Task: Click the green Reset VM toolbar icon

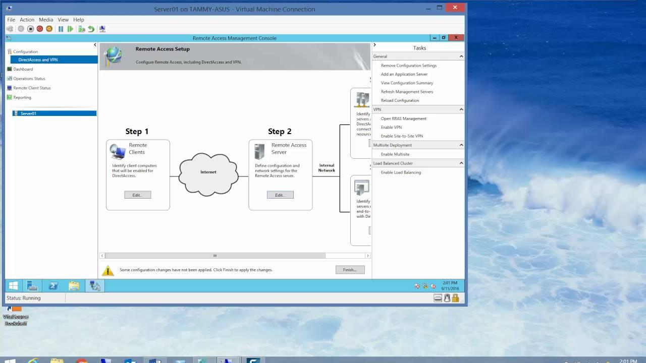Action: pyautogui.click(x=70, y=29)
